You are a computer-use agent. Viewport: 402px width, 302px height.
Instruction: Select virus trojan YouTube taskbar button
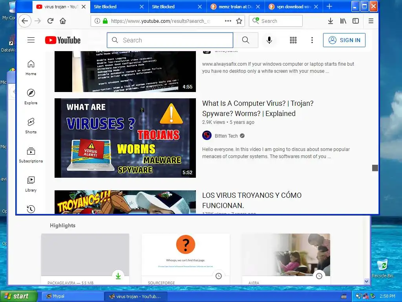point(136,296)
